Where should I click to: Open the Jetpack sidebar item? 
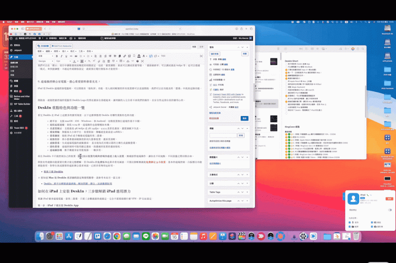[18, 50]
